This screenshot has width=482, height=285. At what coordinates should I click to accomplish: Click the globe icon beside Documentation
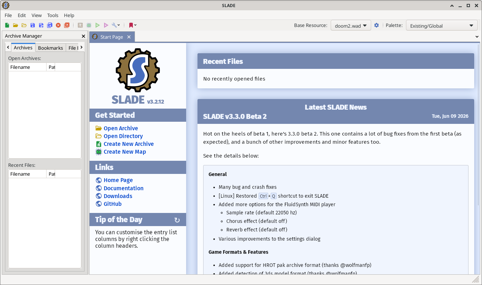click(99, 188)
